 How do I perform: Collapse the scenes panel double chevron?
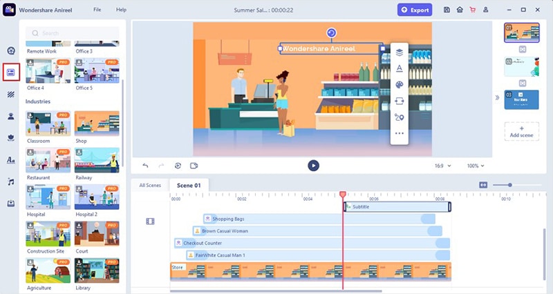tap(497, 97)
